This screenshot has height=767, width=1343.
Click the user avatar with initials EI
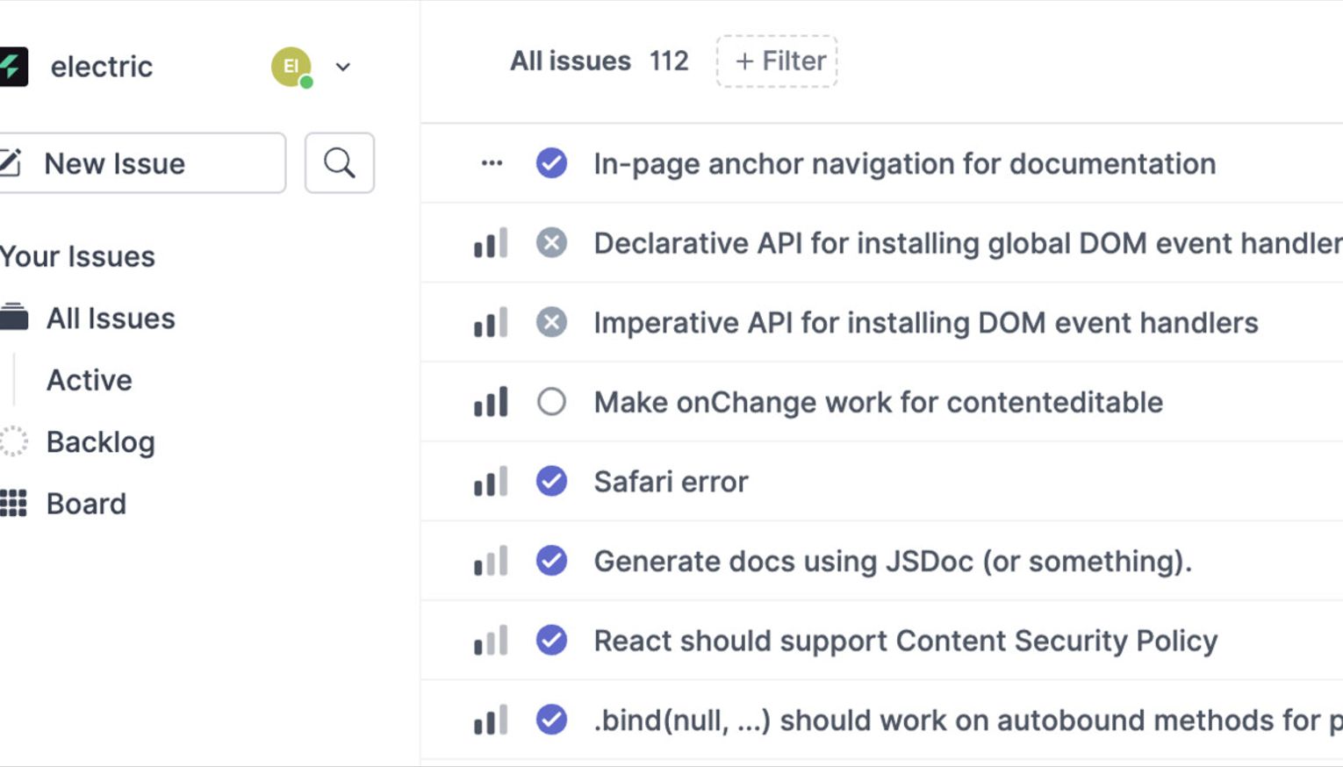(x=291, y=67)
